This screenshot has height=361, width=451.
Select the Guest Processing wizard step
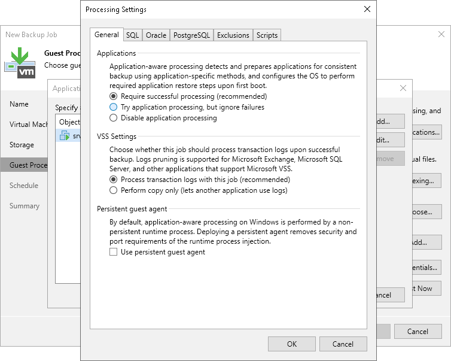pyautogui.click(x=24, y=165)
